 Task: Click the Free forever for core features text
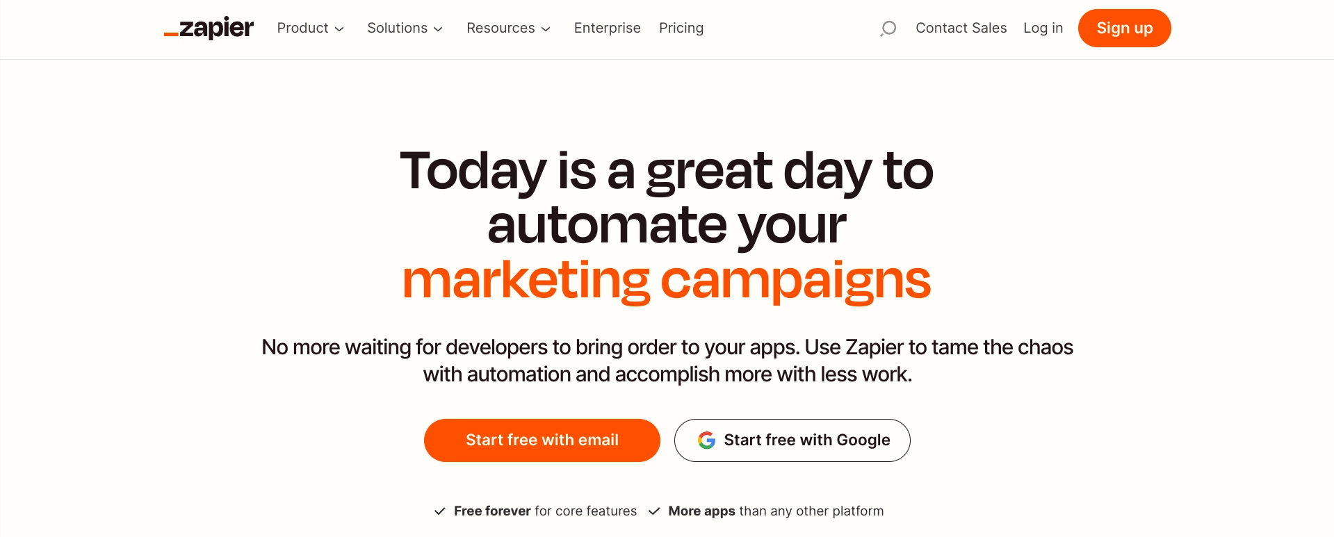(545, 511)
